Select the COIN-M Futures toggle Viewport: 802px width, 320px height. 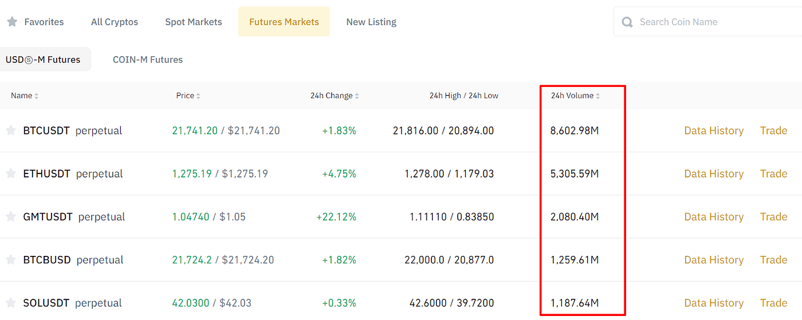(x=148, y=60)
